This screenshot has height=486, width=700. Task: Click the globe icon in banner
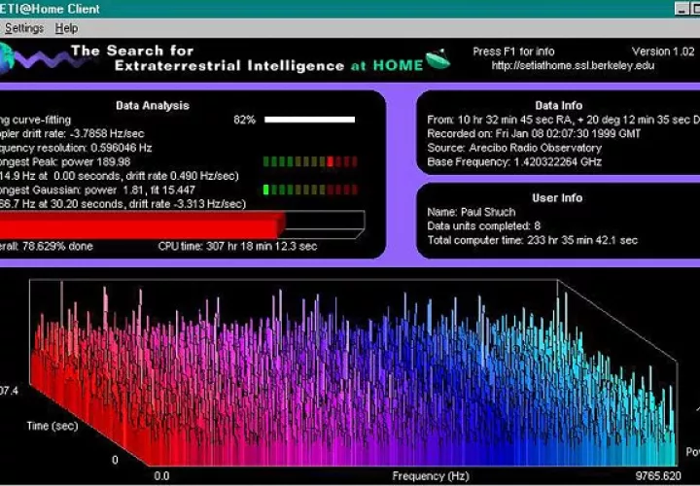(x=6, y=58)
